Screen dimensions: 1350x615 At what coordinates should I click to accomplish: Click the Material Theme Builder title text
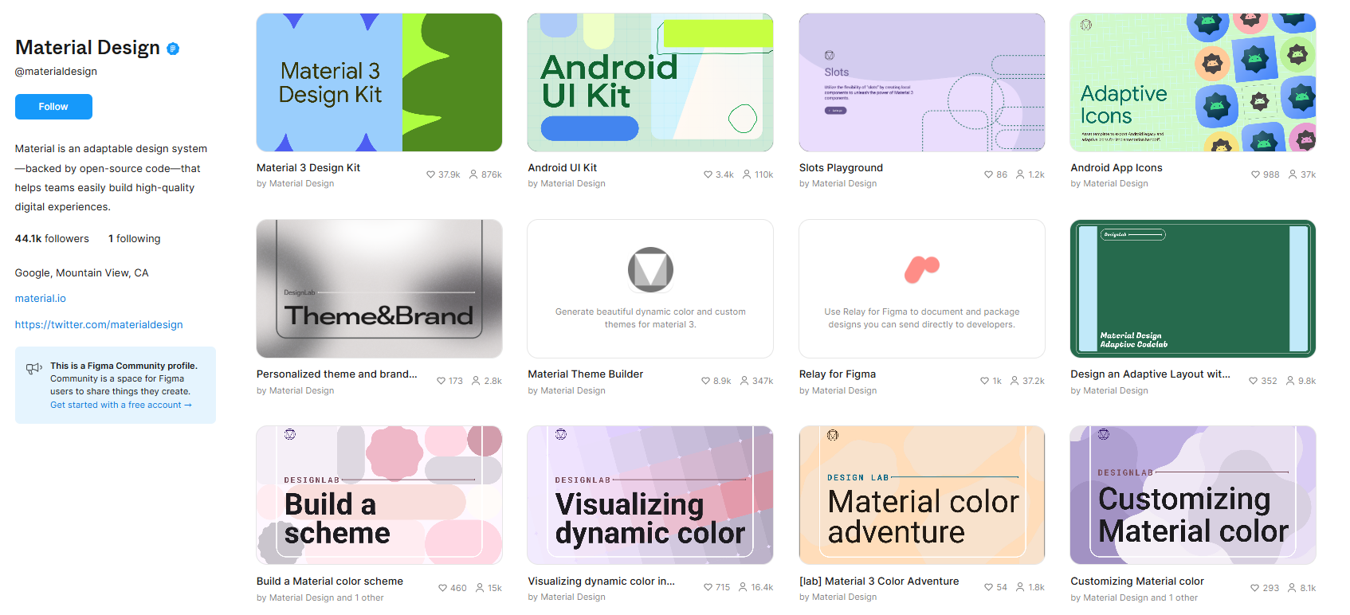pyautogui.click(x=586, y=374)
